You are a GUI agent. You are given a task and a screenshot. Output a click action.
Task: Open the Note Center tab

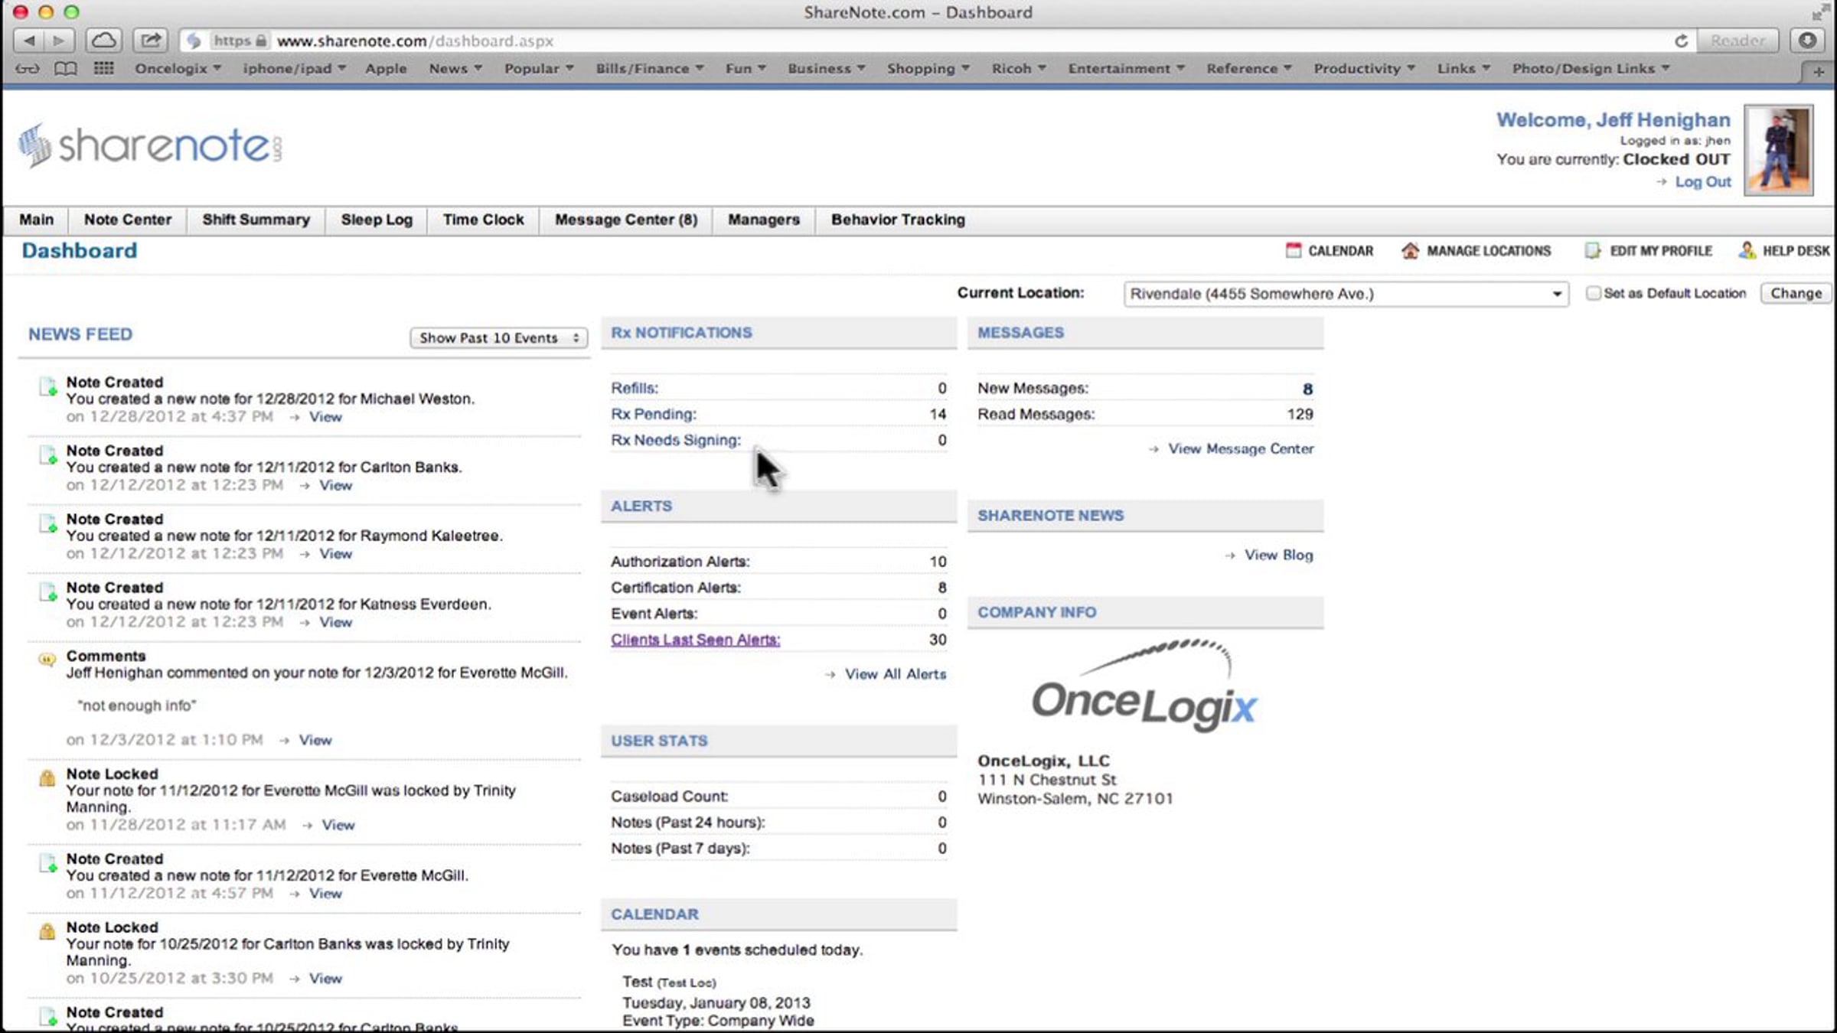(128, 220)
